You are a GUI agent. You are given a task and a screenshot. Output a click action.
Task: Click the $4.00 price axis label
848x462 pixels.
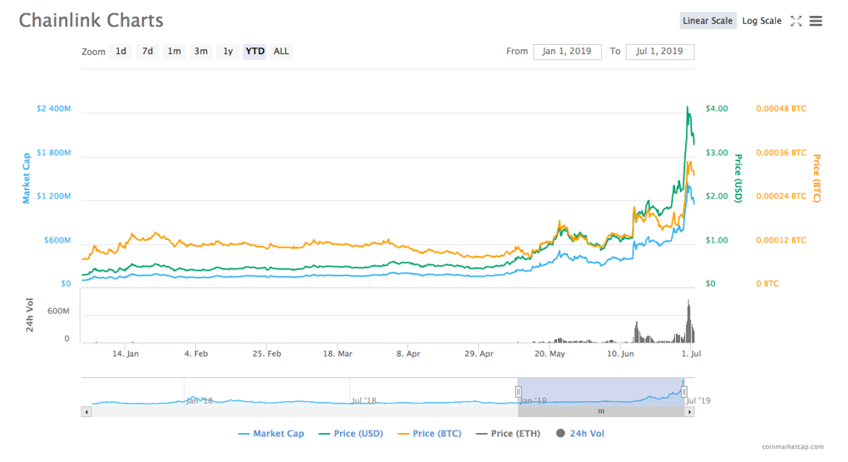(717, 109)
